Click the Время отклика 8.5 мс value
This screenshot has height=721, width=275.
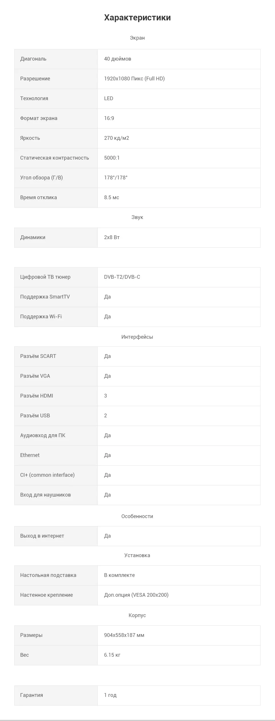click(111, 197)
